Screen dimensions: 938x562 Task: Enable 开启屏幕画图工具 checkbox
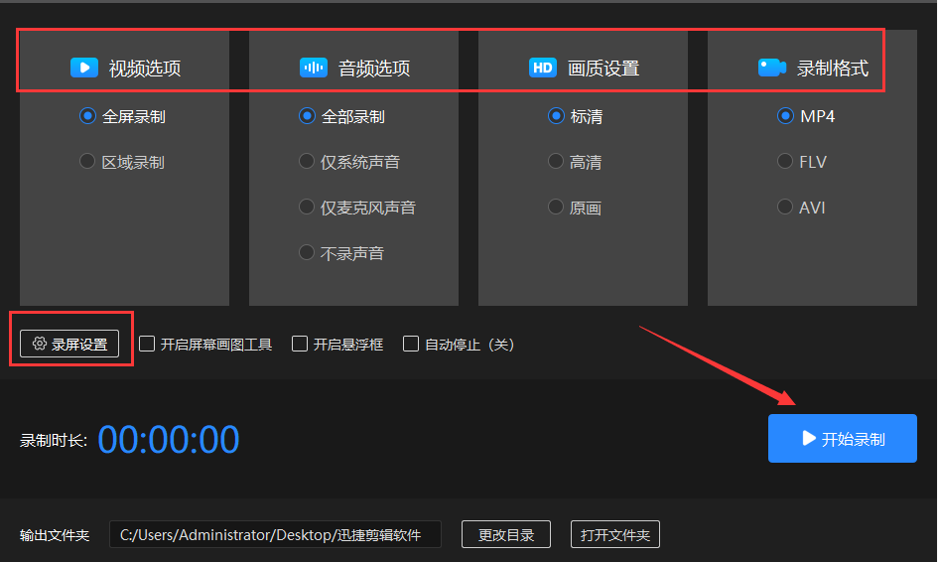click(x=147, y=344)
